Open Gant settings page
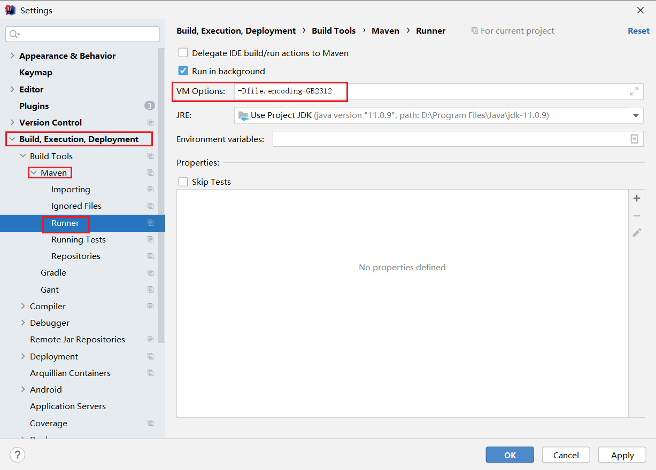The height and width of the screenshot is (470, 656). pyautogui.click(x=50, y=289)
